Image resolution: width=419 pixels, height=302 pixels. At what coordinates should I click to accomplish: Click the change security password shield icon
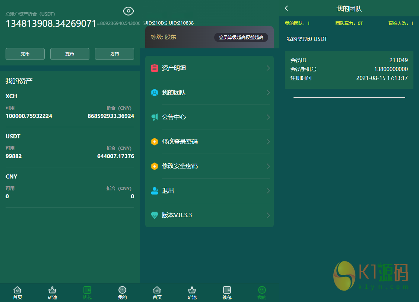pos(155,166)
